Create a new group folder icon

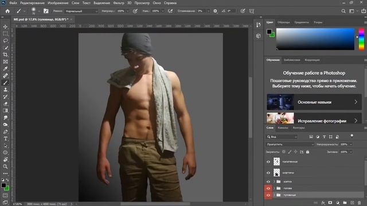click(x=345, y=203)
